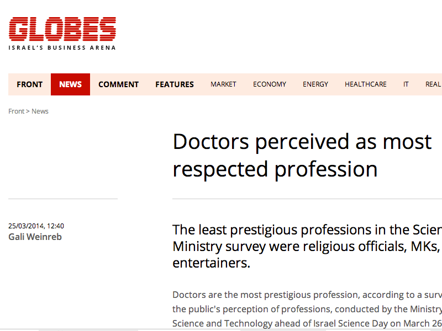The height and width of the screenshot is (331, 442).
Task: Navigate to the ECONOMY section
Action: click(270, 84)
